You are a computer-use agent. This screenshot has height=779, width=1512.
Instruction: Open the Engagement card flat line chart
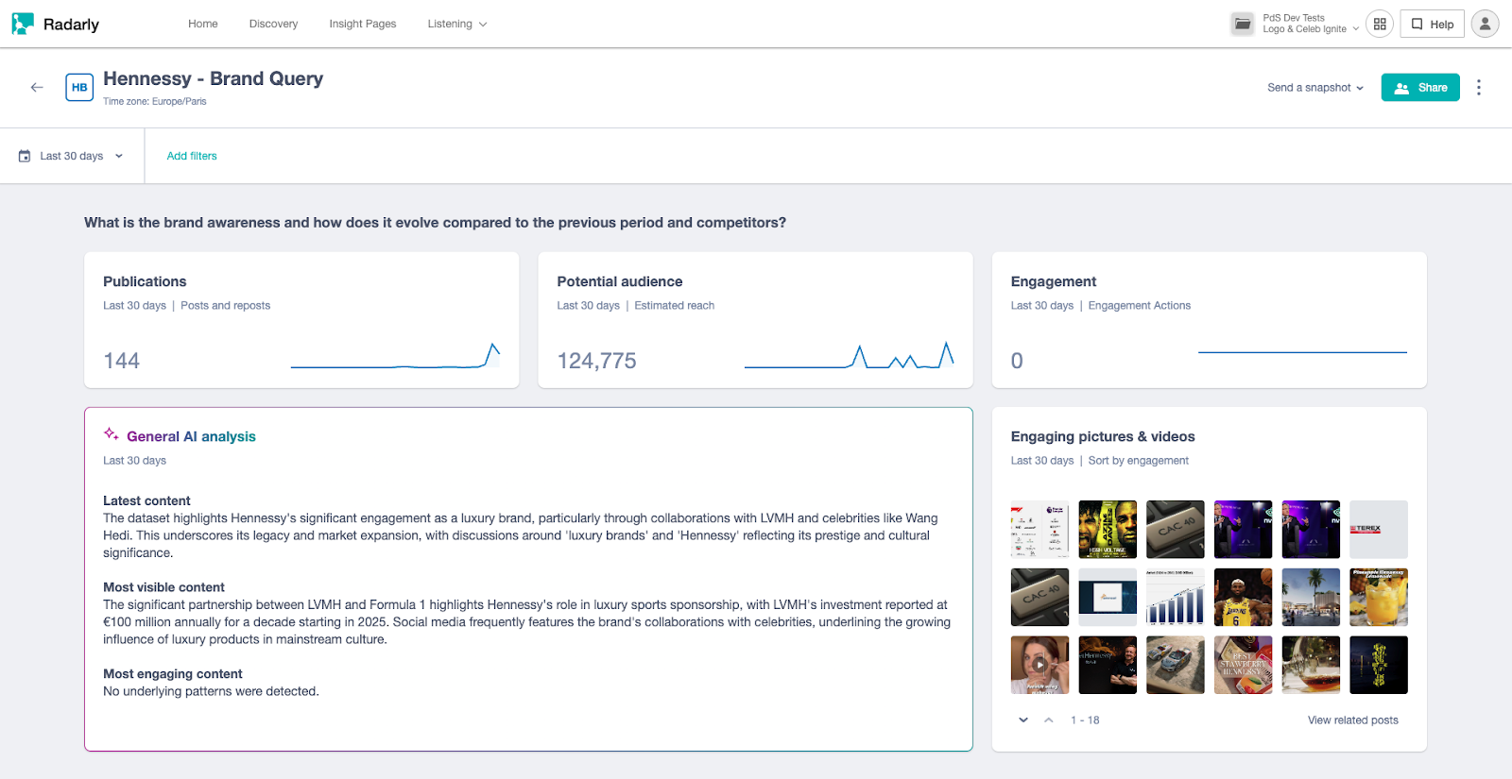click(1302, 352)
